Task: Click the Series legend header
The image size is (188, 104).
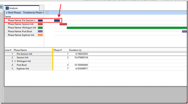Action: [8, 17]
